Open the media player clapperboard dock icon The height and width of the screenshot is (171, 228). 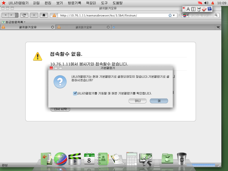coord(74,159)
